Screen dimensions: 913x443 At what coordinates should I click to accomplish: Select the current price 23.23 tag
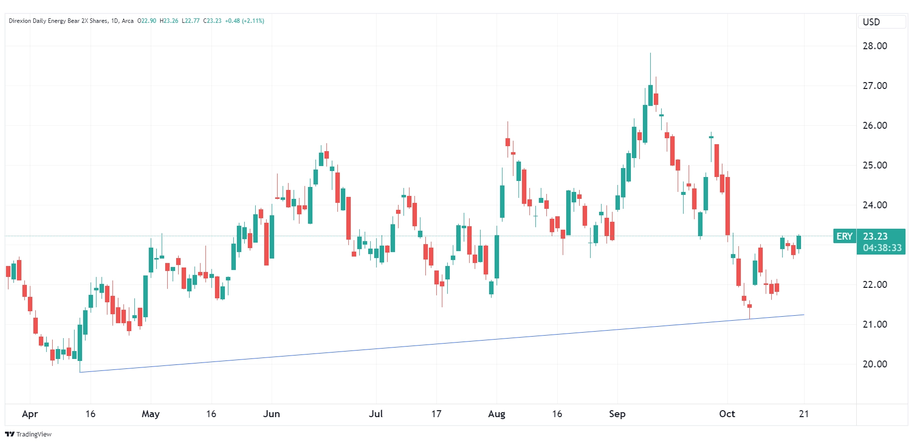(x=875, y=236)
